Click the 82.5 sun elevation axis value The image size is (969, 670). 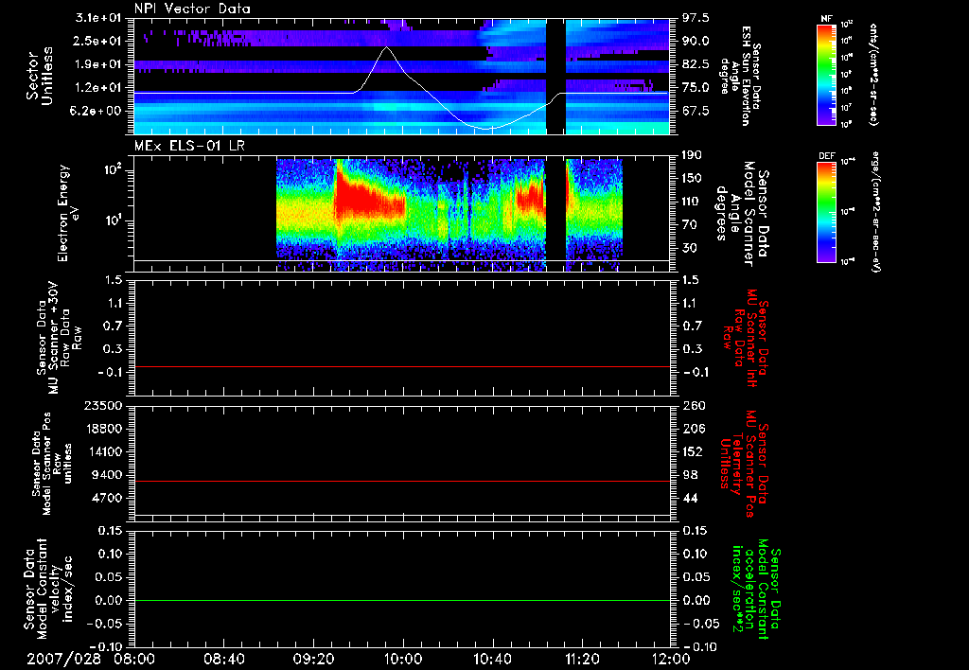coord(696,64)
